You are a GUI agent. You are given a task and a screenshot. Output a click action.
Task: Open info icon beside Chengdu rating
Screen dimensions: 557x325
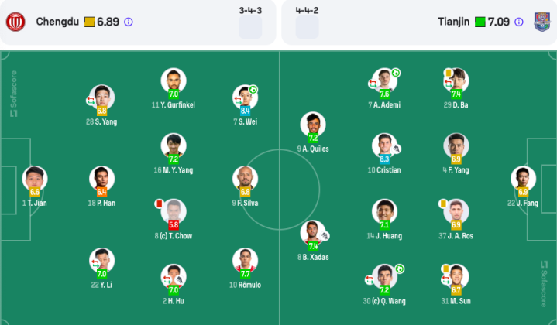(129, 22)
